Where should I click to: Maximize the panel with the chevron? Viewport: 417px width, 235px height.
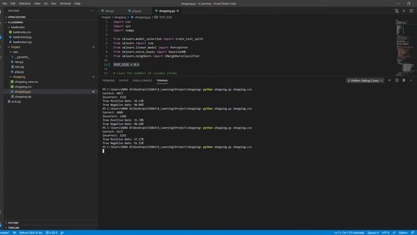tap(411, 80)
